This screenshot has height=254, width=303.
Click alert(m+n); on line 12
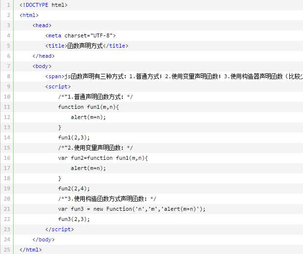click(88, 117)
